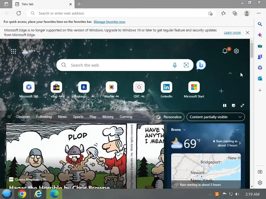Viewport: 266px width, 199px height.
Task: Pause the background video
Action: pyautogui.click(x=225, y=106)
